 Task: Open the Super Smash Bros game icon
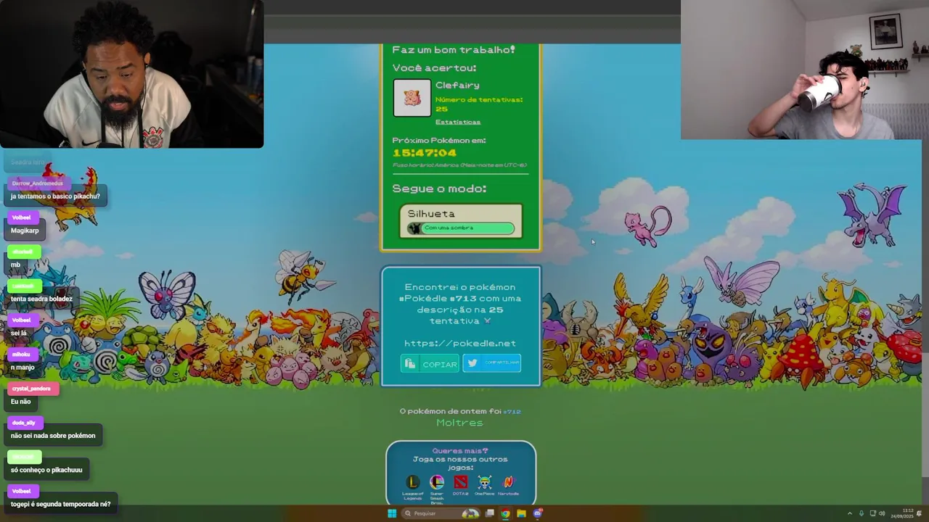[x=437, y=482]
